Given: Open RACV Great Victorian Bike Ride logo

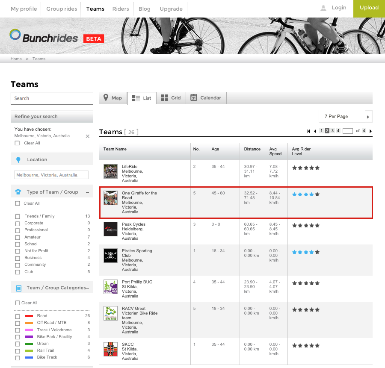Looking at the screenshot, I should point(110,313).
